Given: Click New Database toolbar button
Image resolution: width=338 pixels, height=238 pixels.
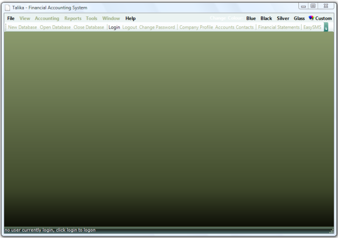Looking at the screenshot, I should 23,28.
